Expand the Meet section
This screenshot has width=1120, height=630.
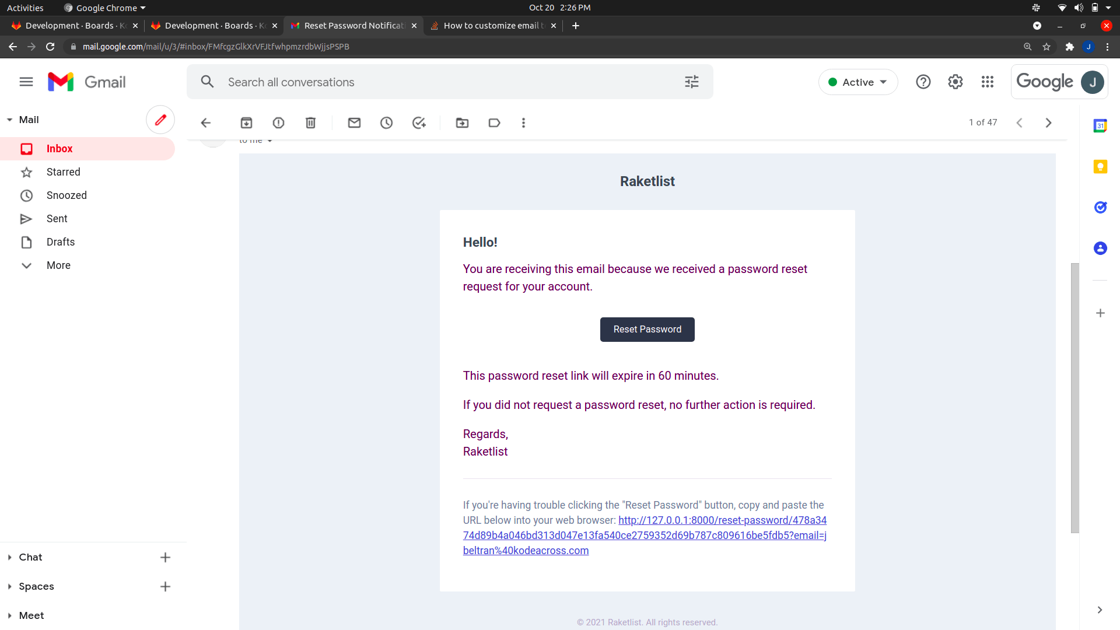[x=9, y=615]
